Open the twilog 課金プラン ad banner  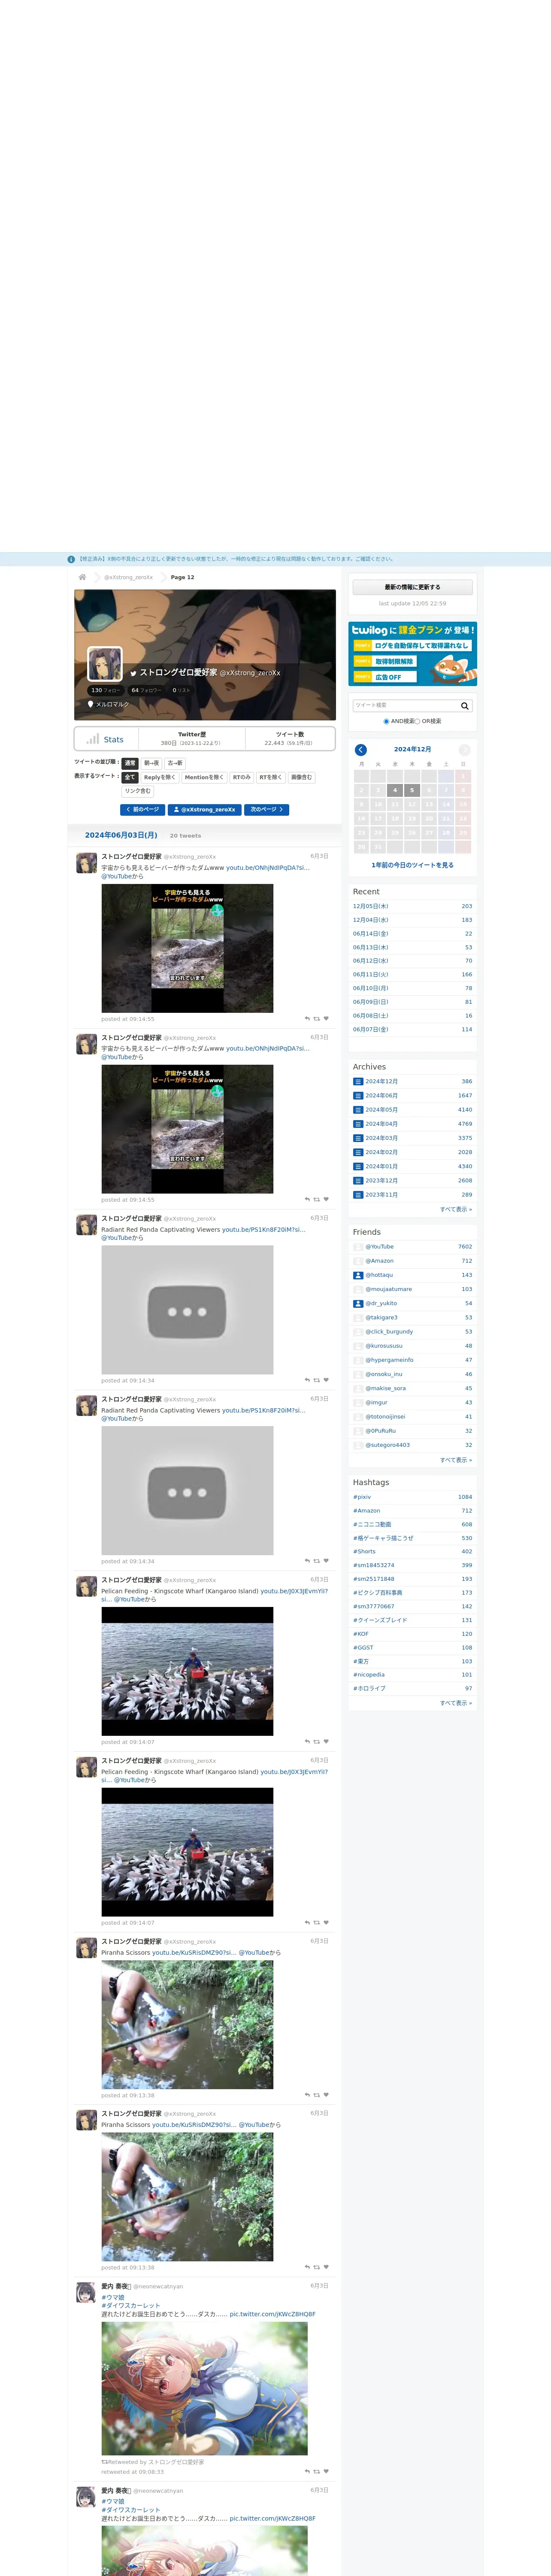pyautogui.click(x=412, y=653)
